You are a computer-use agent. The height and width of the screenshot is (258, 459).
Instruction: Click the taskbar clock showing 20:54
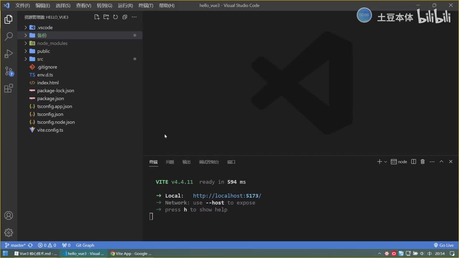(x=440, y=254)
